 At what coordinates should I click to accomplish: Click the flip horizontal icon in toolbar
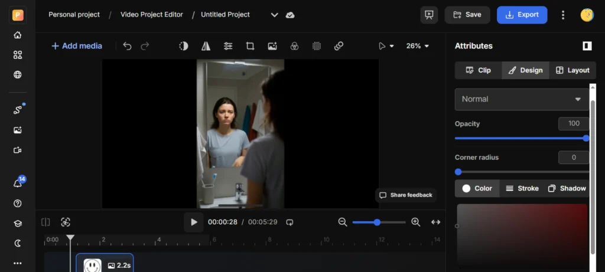point(206,46)
